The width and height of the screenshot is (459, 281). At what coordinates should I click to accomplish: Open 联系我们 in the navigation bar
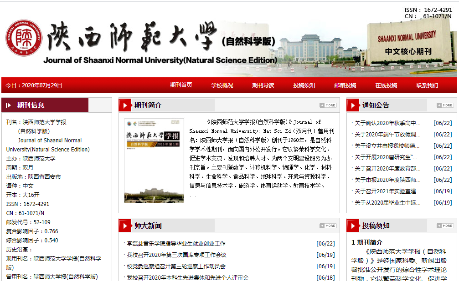point(427,85)
